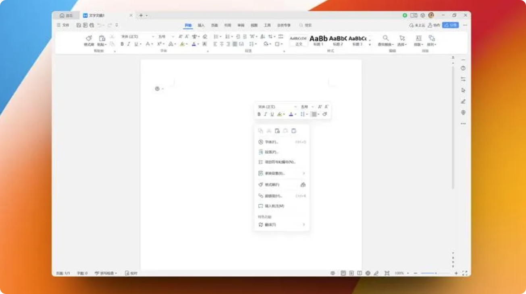Click the cursor selection icon in right sidebar
The image size is (526, 294).
click(x=463, y=90)
